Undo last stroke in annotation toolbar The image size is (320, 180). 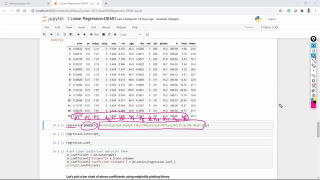coord(313,75)
